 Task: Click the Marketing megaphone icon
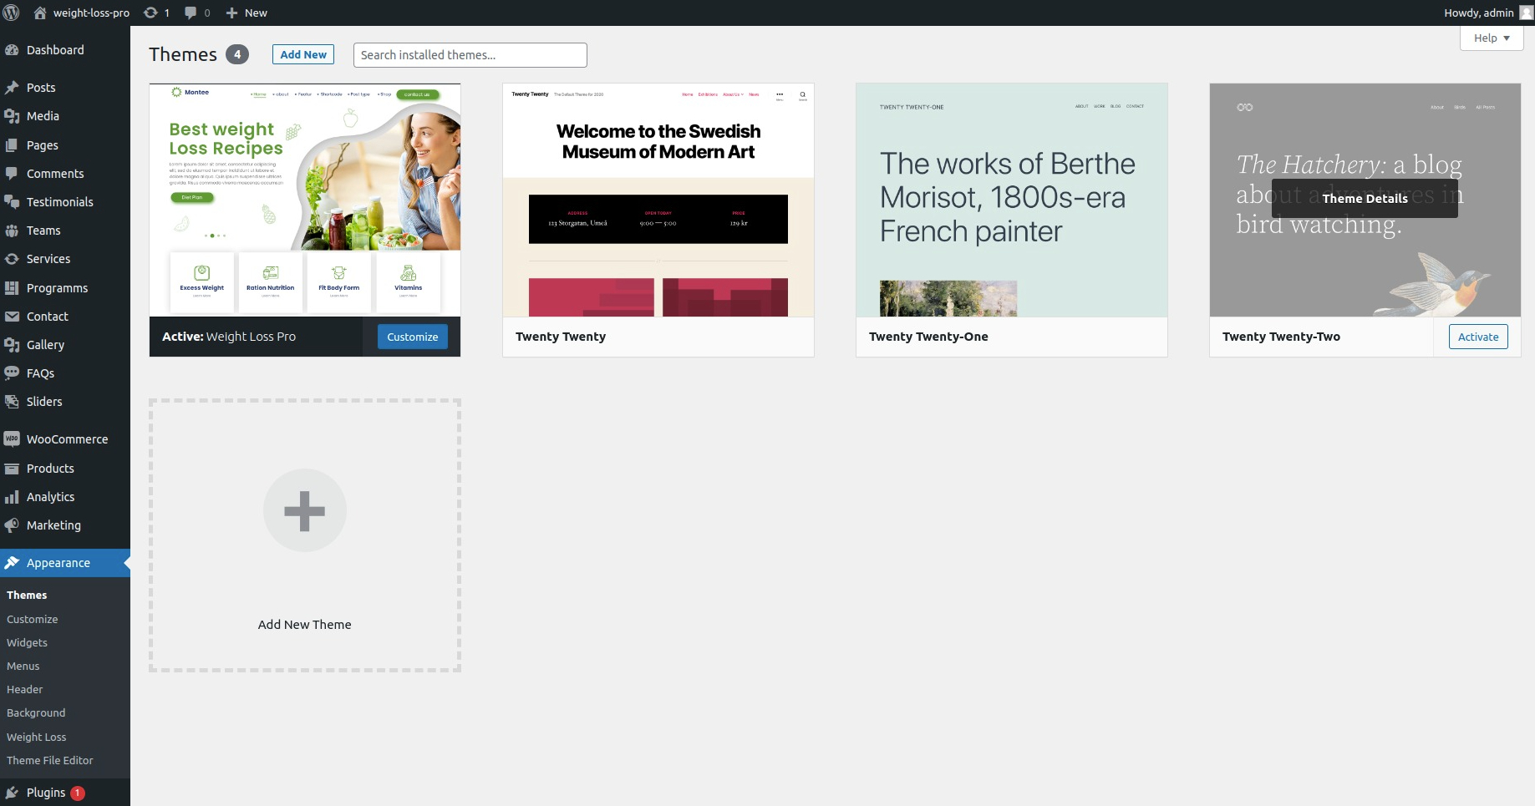click(x=12, y=525)
